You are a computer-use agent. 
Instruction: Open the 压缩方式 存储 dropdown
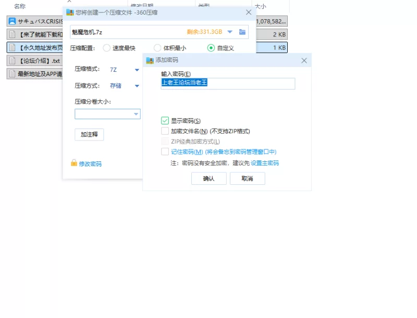coord(137,86)
